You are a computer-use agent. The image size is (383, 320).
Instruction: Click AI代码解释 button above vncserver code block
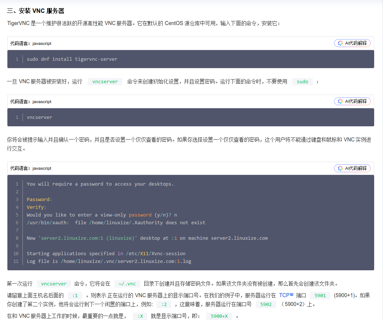click(x=352, y=101)
